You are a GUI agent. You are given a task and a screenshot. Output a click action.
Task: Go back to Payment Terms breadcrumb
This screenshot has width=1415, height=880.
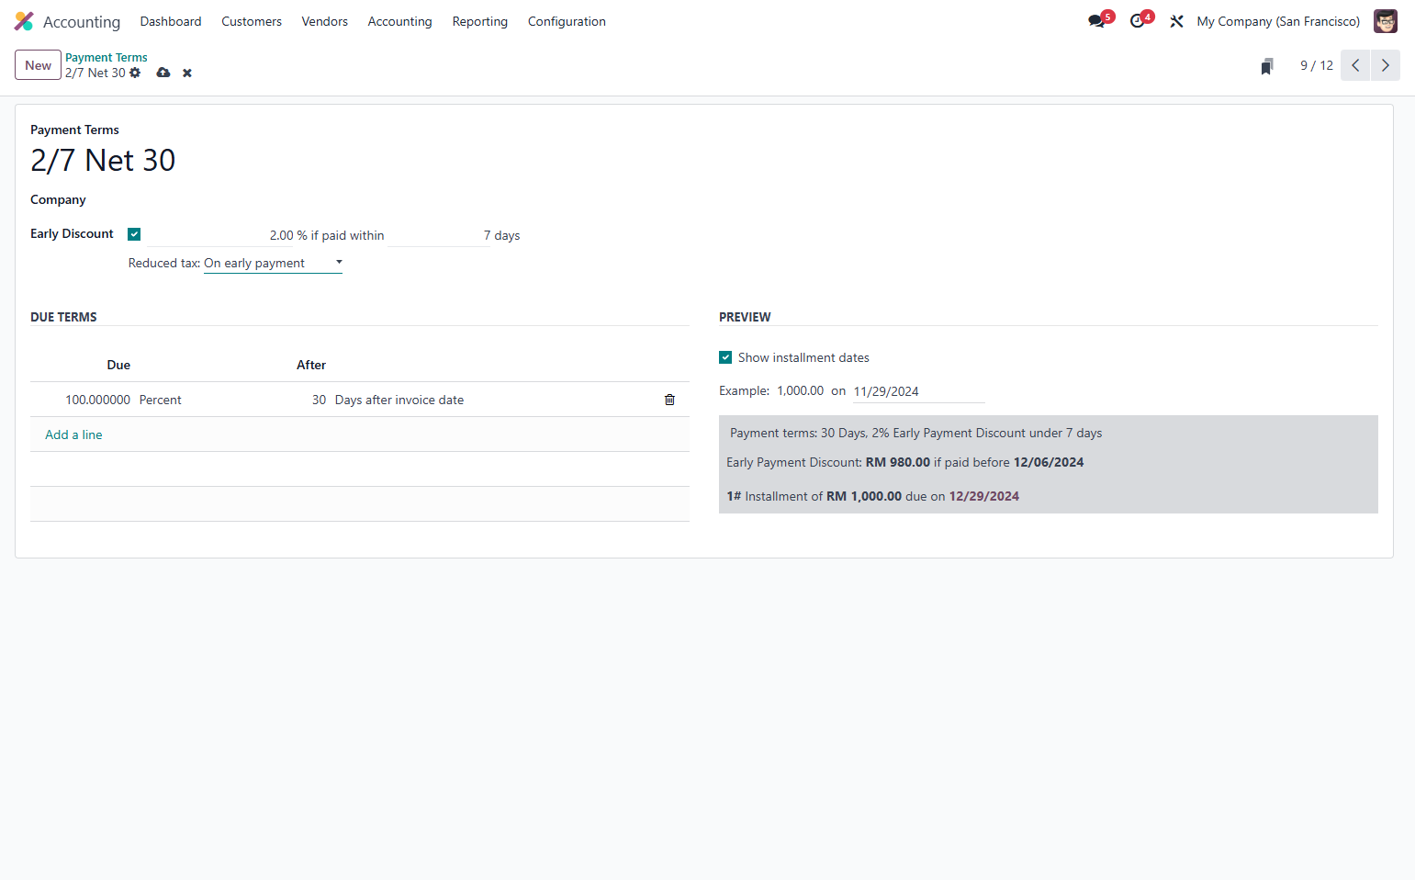[x=107, y=57]
